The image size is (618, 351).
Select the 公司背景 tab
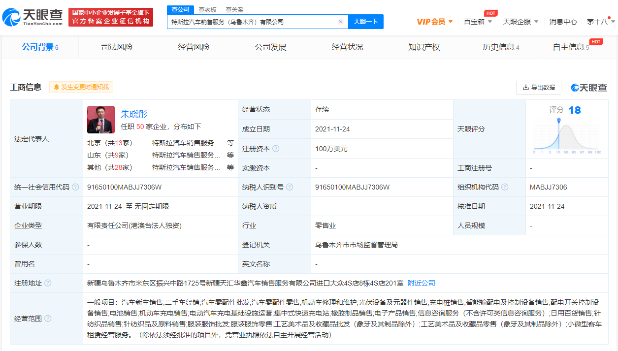[x=40, y=47]
